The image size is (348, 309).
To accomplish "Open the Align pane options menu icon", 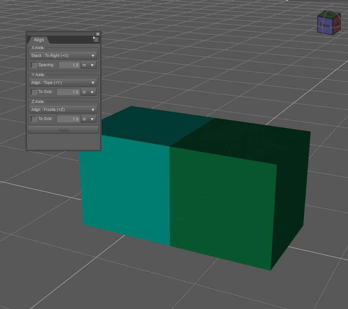I will [96, 39].
